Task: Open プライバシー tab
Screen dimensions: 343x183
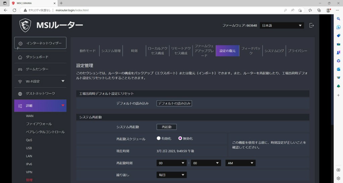Action: click(297, 51)
